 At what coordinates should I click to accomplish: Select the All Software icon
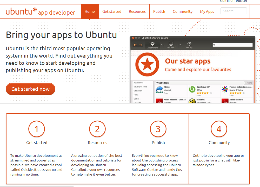click(x=152, y=45)
